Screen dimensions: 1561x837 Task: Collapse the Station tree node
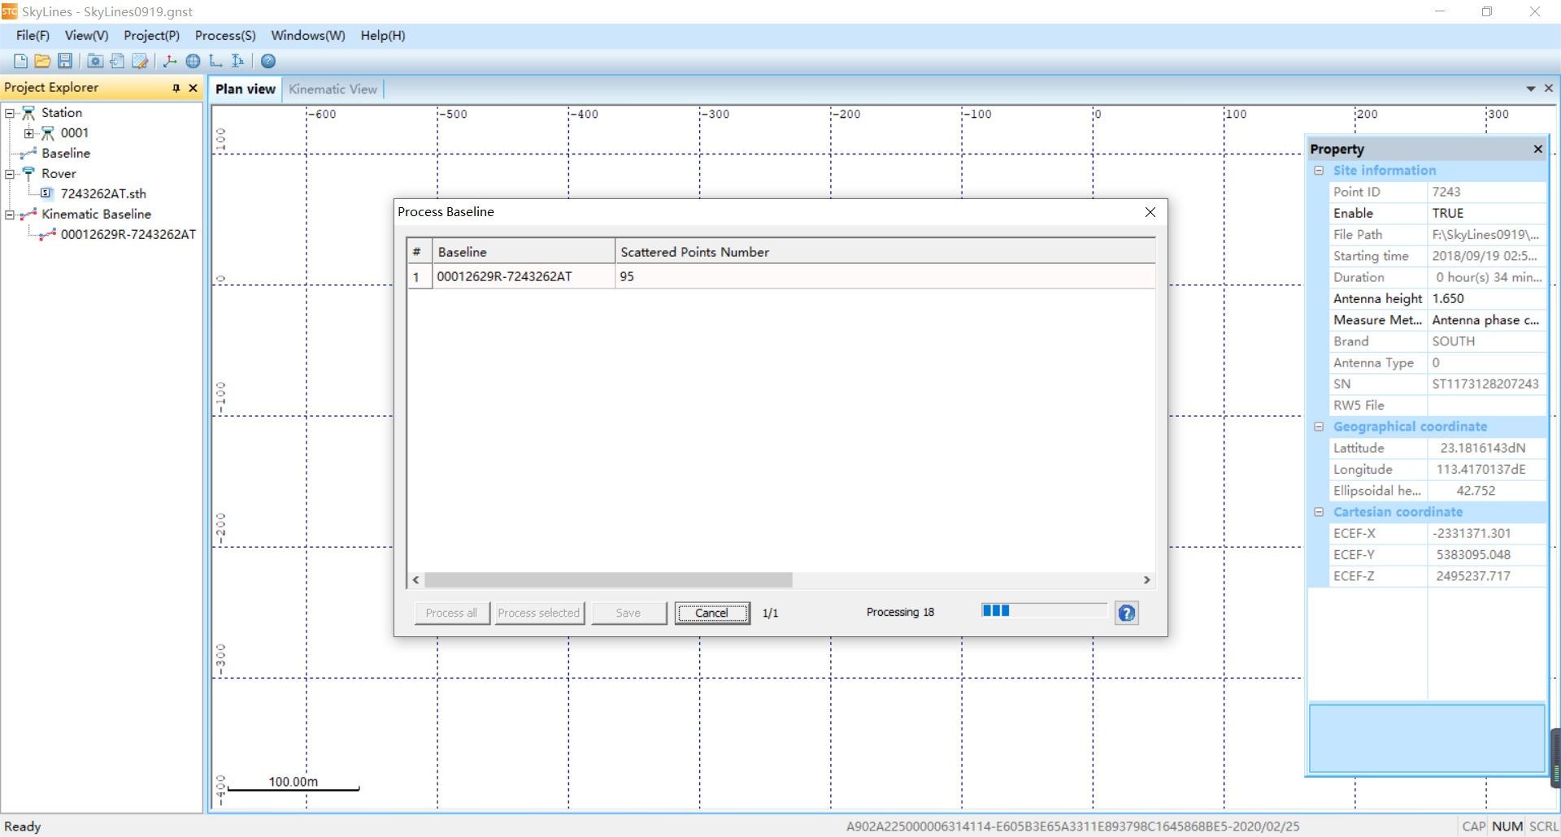(10, 113)
